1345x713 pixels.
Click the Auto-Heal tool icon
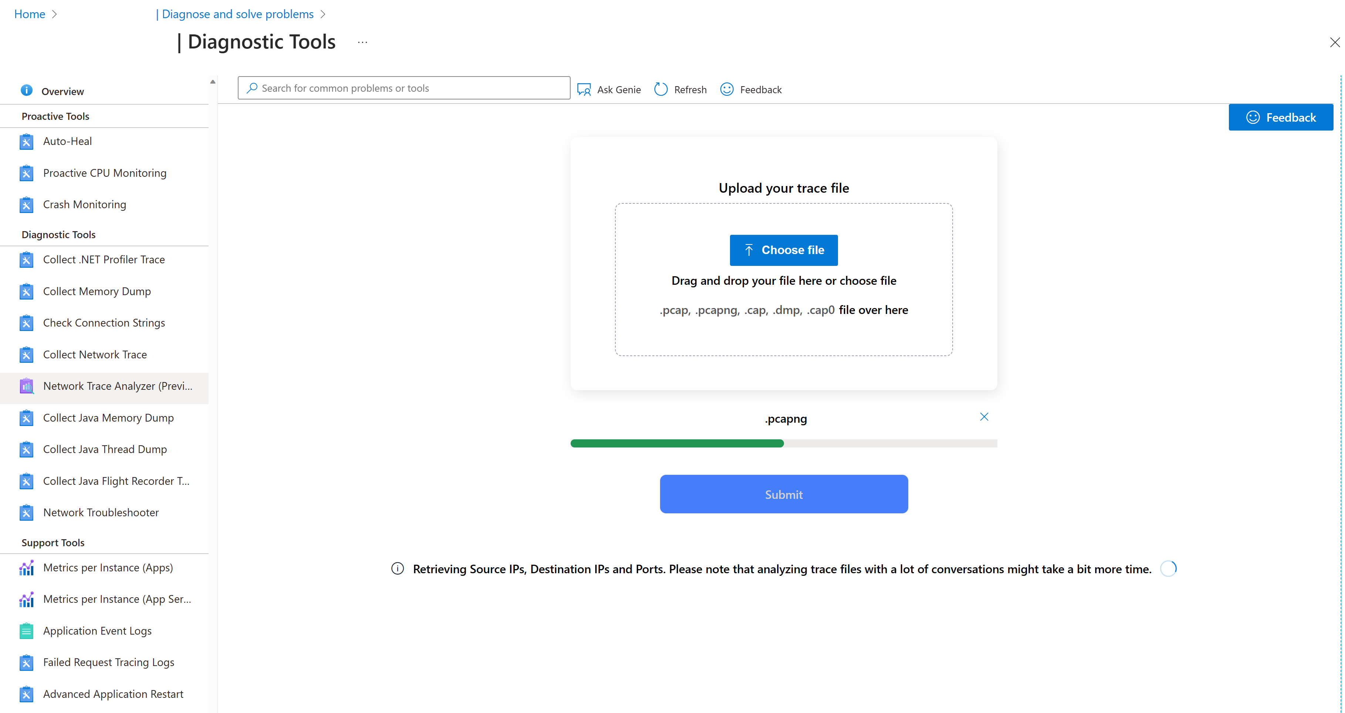pos(26,141)
